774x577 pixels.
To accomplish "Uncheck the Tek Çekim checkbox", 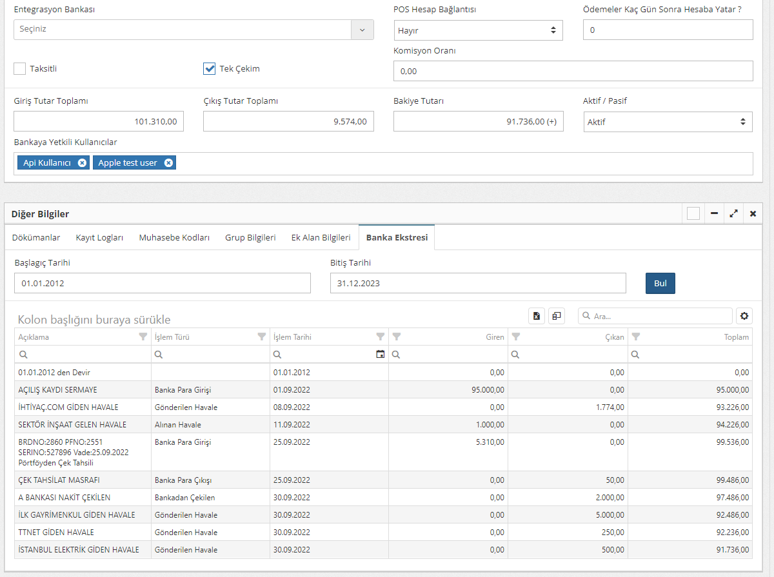I will pyautogui.click(x=209, y=69).
